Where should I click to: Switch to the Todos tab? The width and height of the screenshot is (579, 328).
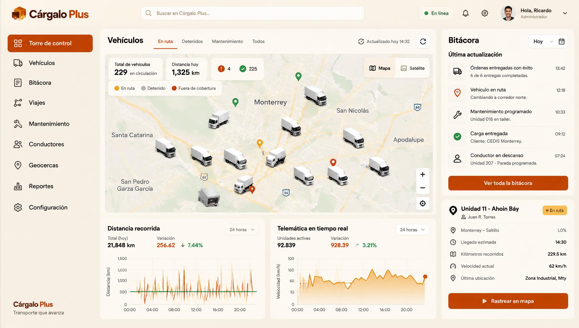(258, 42)
